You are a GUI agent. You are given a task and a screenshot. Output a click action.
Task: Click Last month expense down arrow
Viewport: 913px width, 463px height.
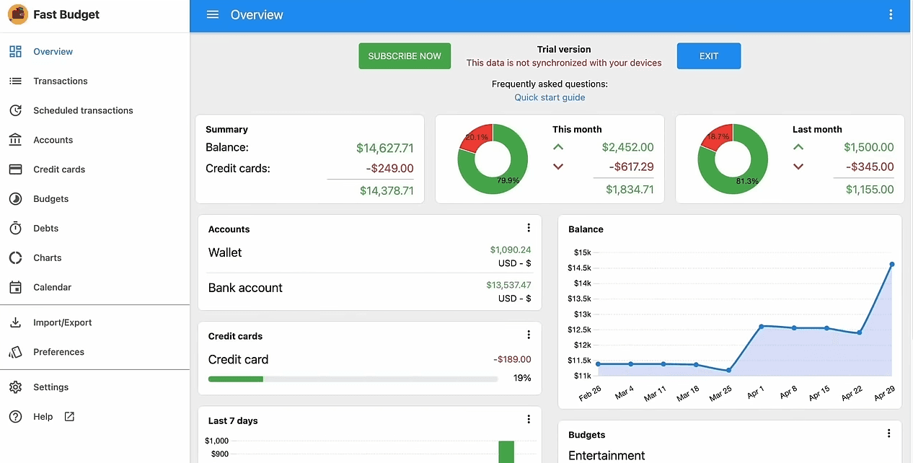click(x=798, y=167)
